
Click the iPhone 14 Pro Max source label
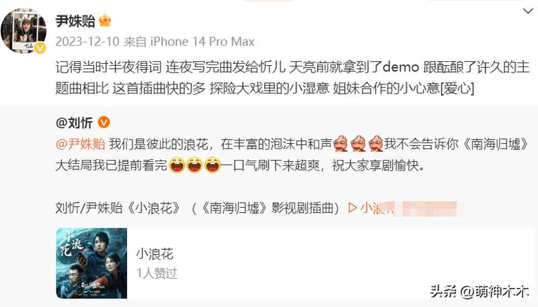click(x=202, y=42)
